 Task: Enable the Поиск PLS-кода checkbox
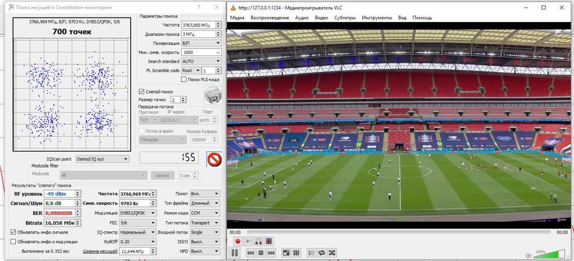[x=184, y=80]
